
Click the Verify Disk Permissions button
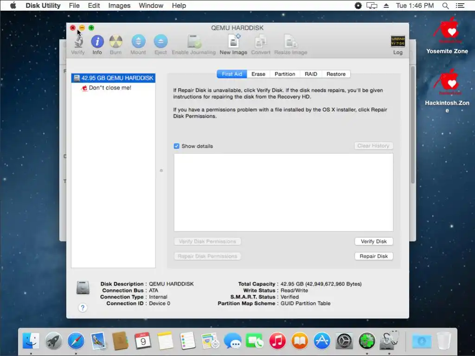[x=207, y=241]
